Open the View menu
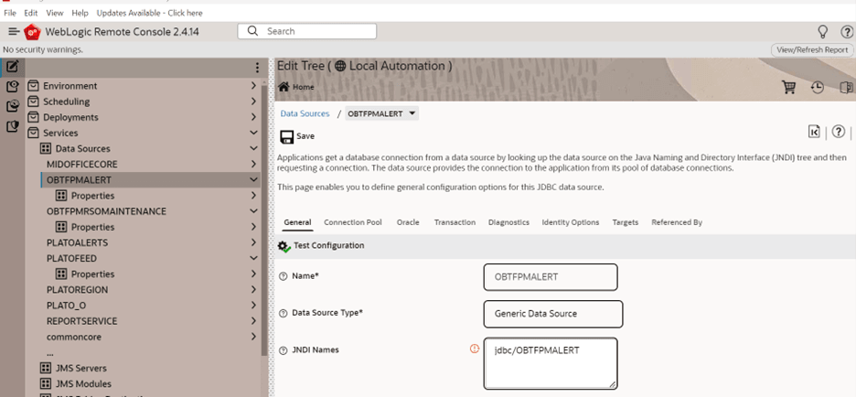The width and height of the screenshot is (856, 397). (55, 13)
